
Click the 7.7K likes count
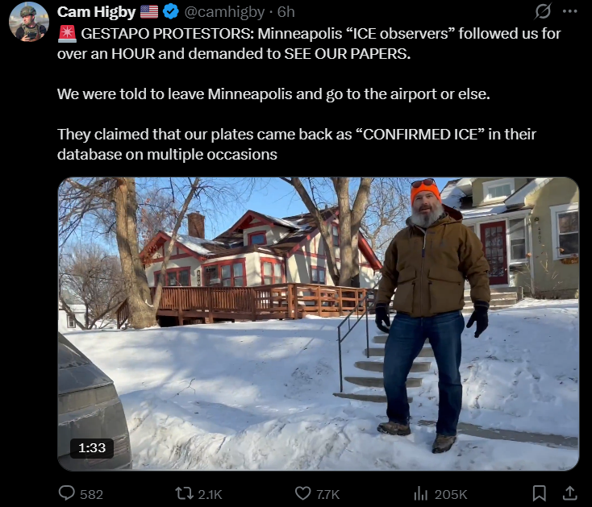(327, 494)
